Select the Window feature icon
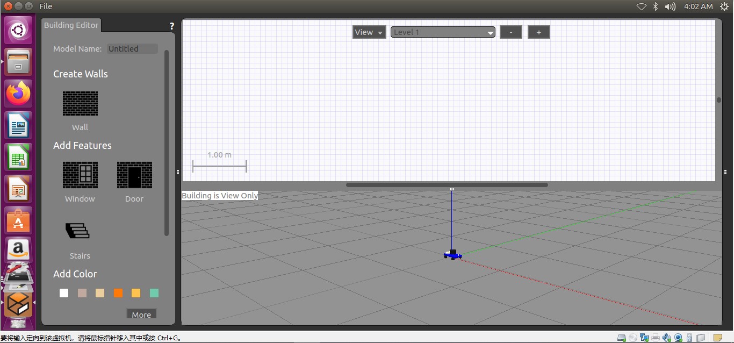Image resolution: width=734 pixels, height=343 pixels. coord(80,175)
